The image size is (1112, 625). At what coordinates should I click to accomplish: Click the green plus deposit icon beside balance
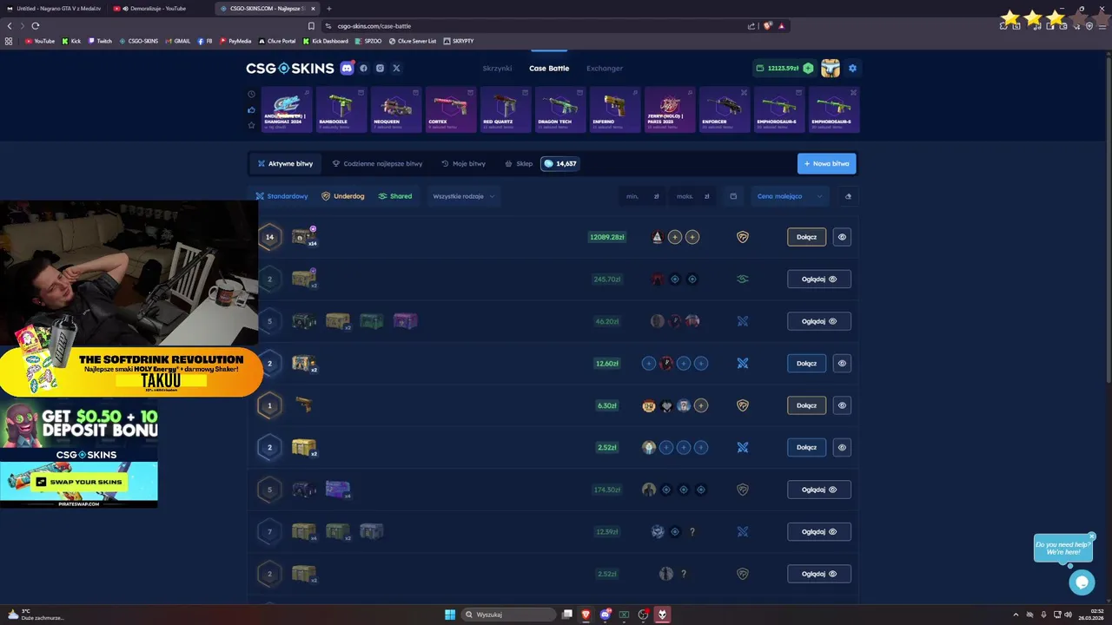point(808,68)
